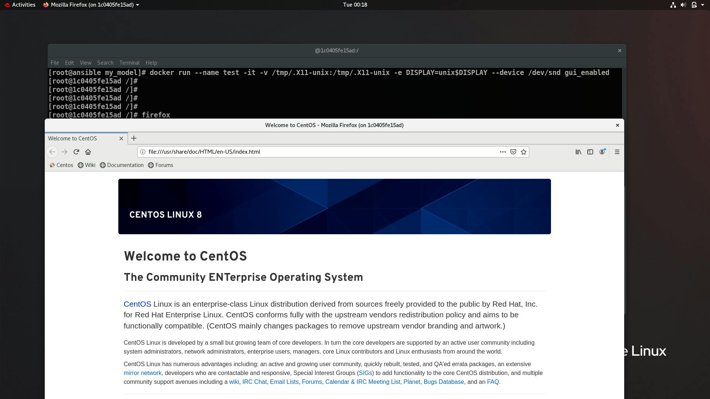Viewport: 710px width, 399px height.
Task: Click the Firefox home button icon
Action: 88,151
